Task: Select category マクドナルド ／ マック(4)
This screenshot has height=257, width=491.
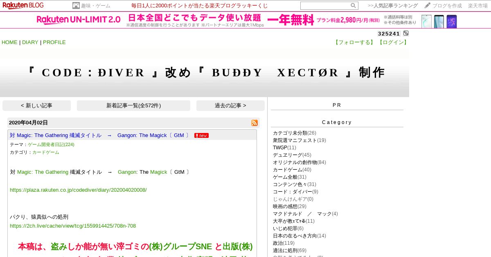Action: [305, 214]
